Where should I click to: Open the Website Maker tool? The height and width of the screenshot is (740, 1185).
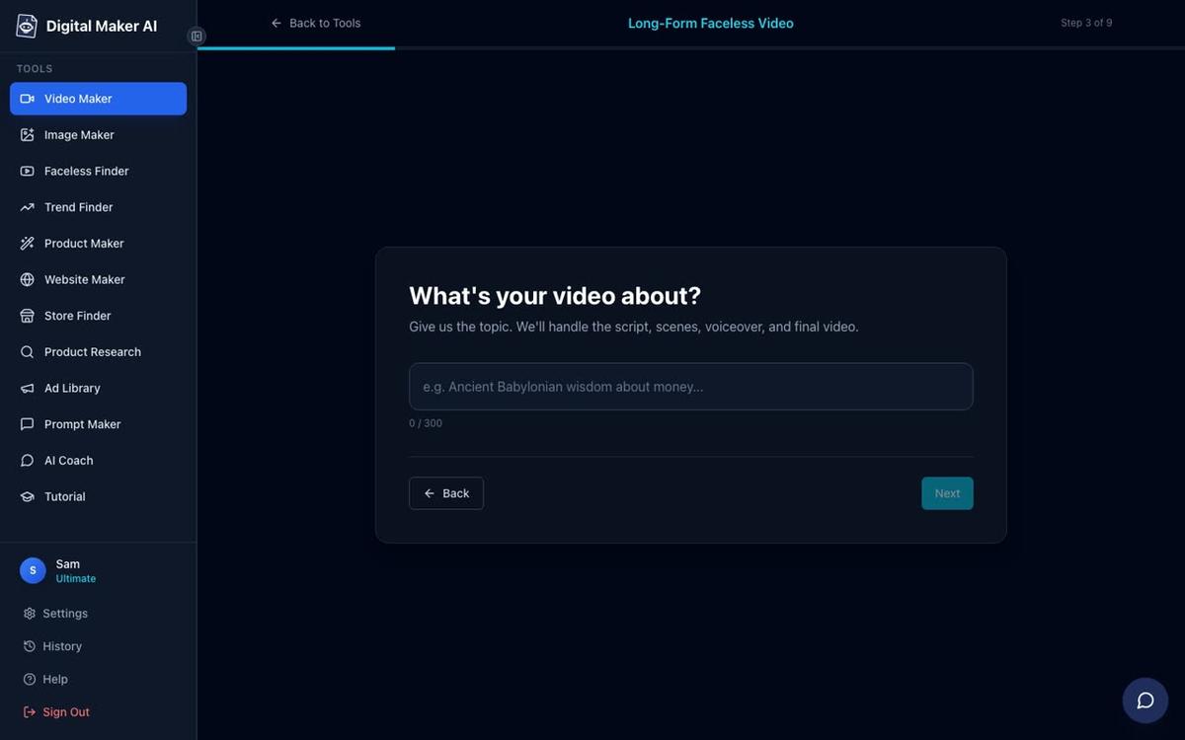click(x=98, y=279)
